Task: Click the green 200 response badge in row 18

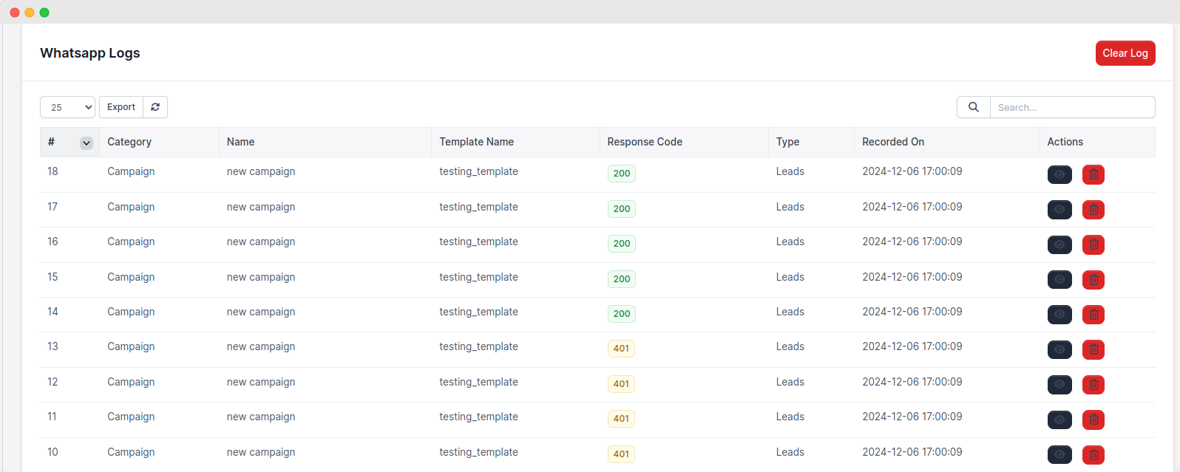Action: tap(621, 174)
